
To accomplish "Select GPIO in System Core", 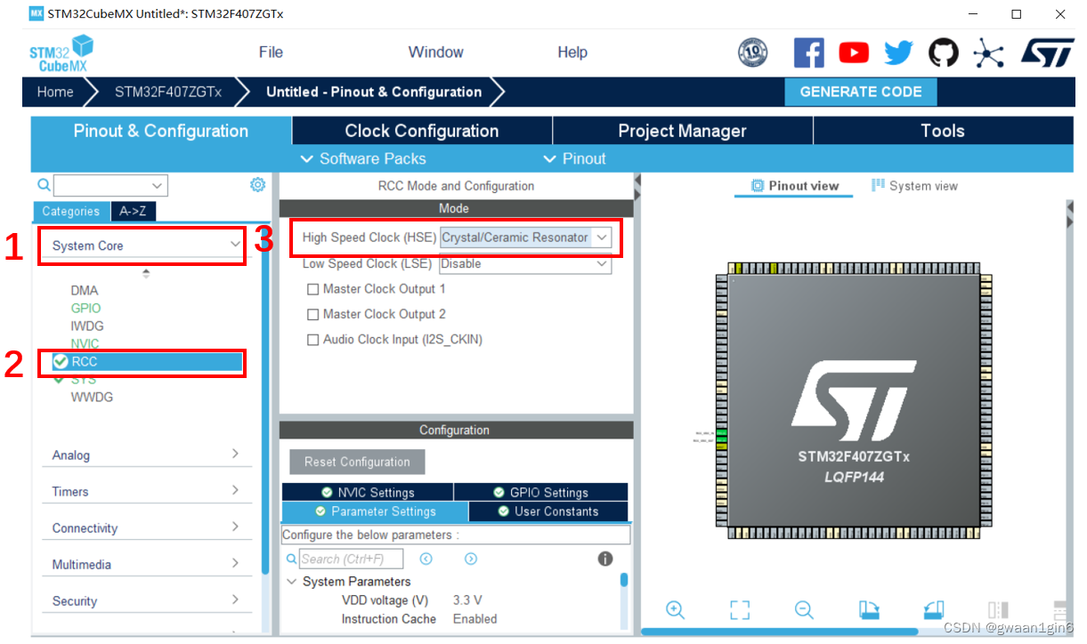I will [x=86, y=309].
